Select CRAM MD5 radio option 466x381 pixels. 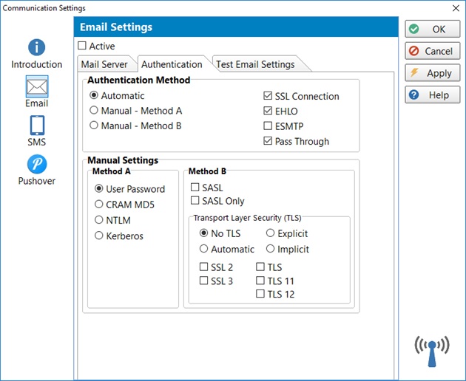point(99,205)
